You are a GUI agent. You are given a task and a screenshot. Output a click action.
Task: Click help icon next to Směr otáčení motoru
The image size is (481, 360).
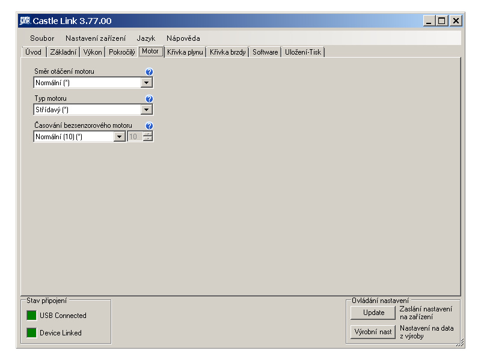150,72
